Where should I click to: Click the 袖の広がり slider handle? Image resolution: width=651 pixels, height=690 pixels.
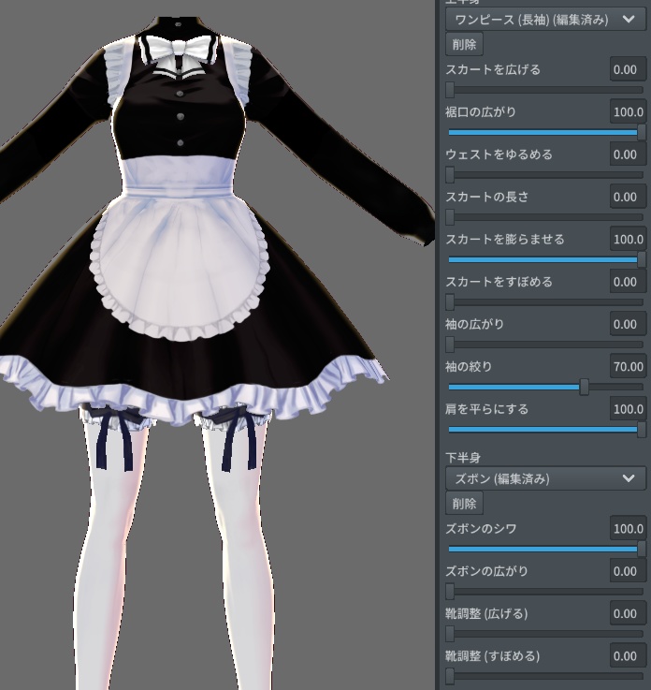[450, 345]
